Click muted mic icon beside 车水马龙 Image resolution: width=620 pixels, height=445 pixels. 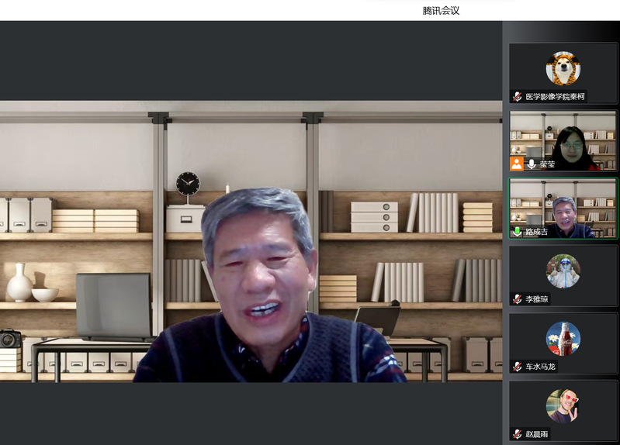point(517,367)
